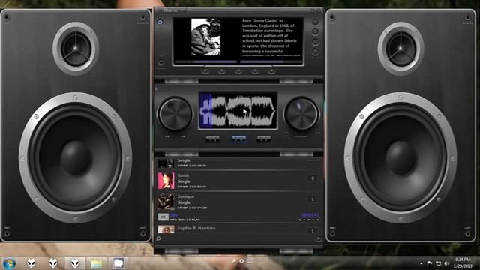Select the Sophie B. Hawkins group

point(238,229)
